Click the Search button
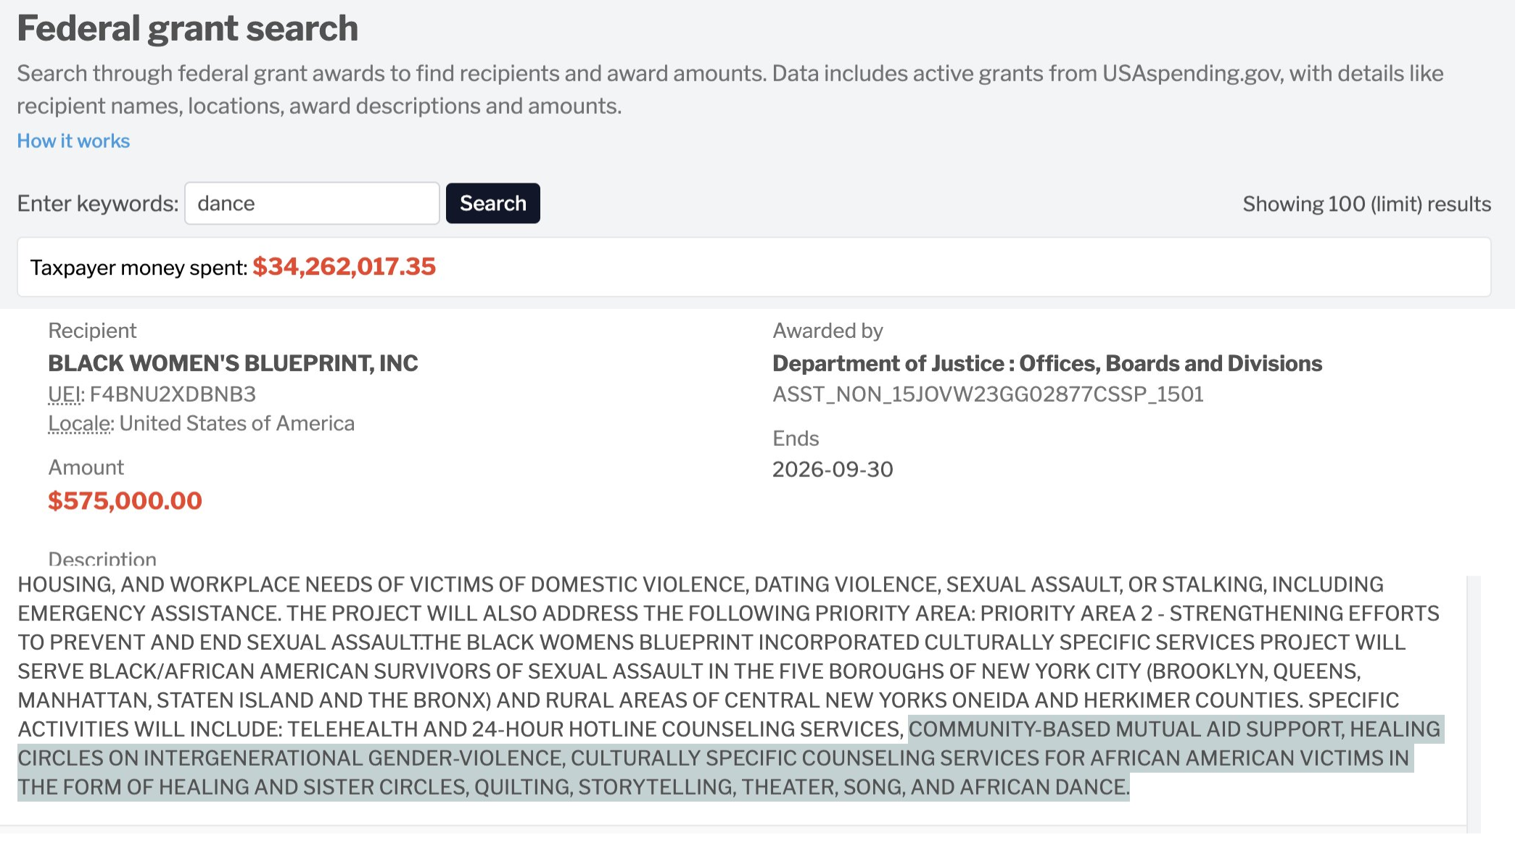Screen dimensions: 1523x849 (492, 204)
